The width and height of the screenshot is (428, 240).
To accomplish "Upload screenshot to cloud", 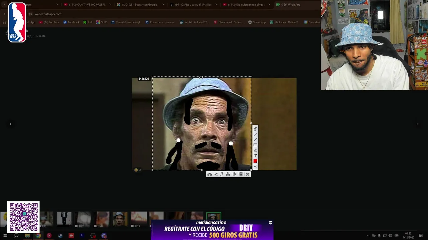I will pyautogui.click(x=210, y=174).
